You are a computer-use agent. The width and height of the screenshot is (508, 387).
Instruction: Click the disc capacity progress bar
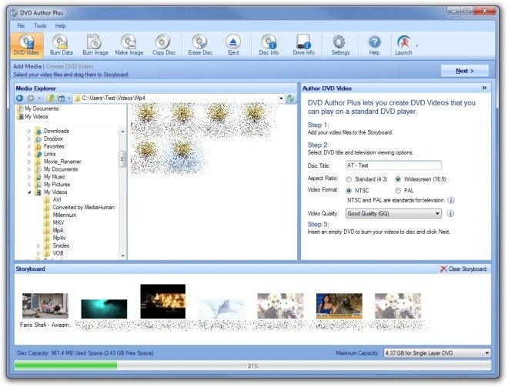252,365
